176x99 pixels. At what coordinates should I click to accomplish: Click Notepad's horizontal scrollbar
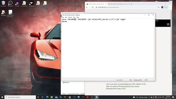click(108, 78)
